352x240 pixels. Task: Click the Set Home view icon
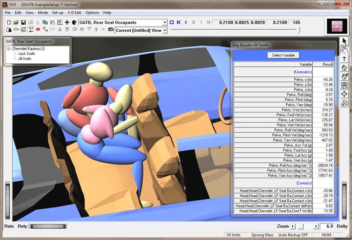click(x=344, y=76)
